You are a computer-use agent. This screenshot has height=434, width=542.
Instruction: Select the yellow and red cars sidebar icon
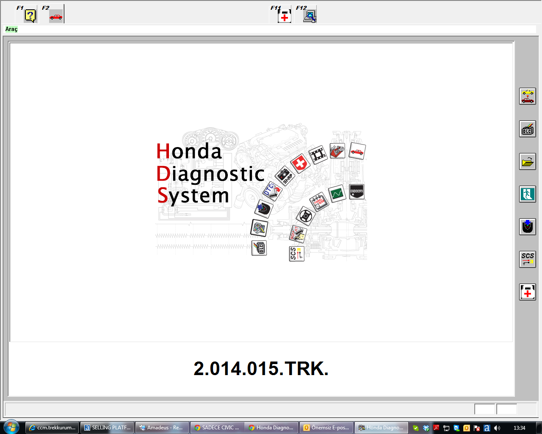pyautogui.click(x=528, y=96)
